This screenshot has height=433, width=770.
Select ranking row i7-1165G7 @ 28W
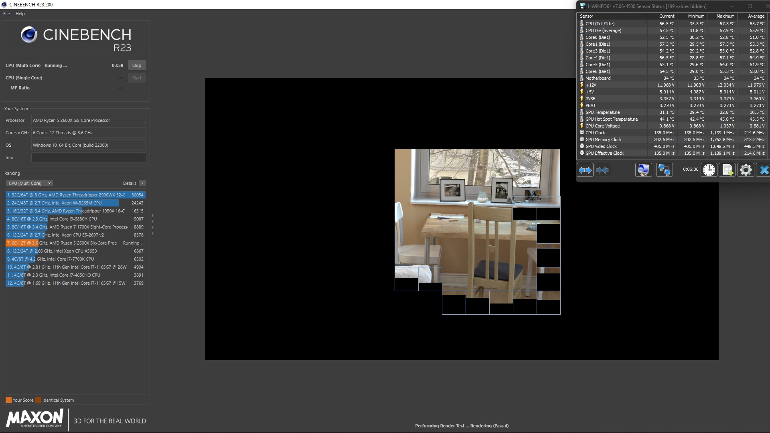pos(75,267)
